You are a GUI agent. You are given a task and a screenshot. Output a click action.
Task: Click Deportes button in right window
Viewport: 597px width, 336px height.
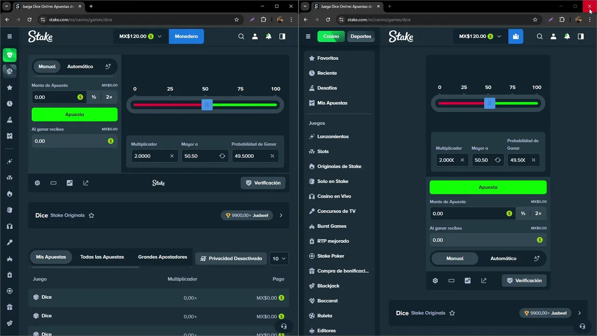[361, 36]
